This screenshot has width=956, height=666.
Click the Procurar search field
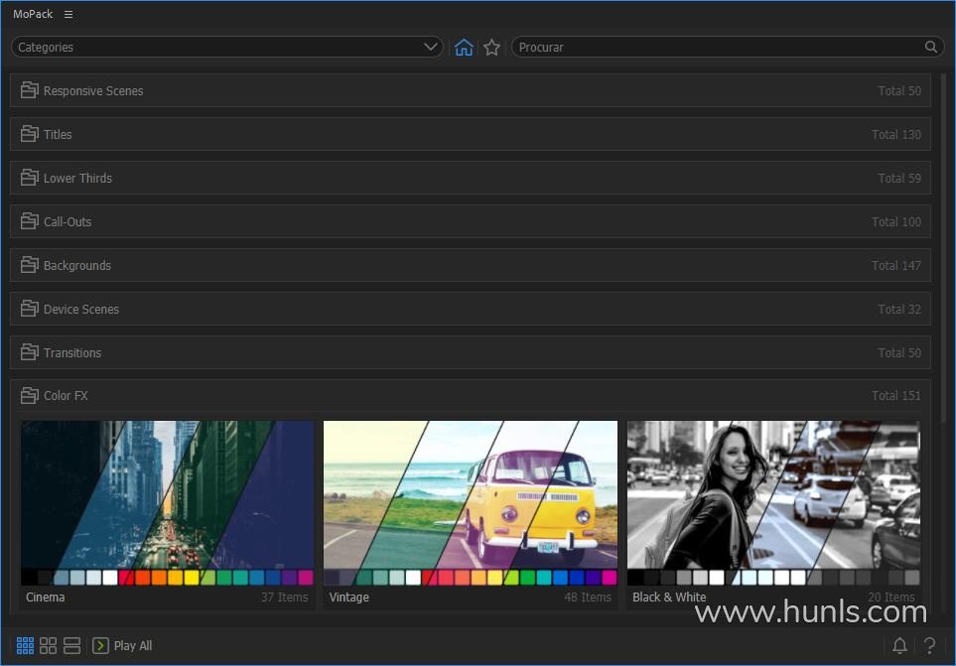(x=717, y=47)
